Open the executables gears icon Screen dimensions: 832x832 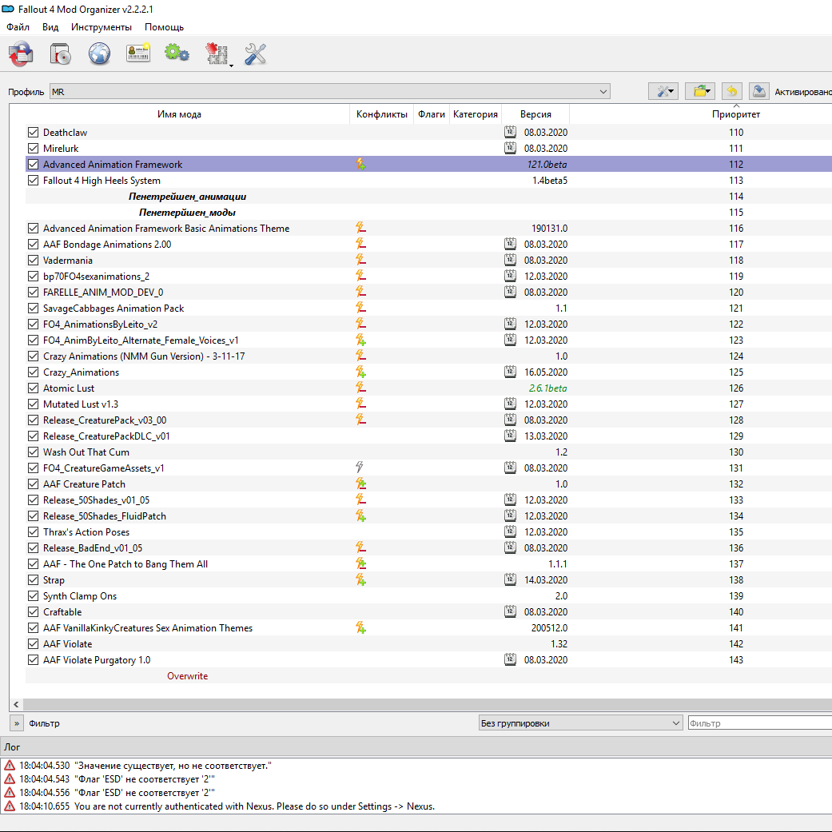[177, 53]
